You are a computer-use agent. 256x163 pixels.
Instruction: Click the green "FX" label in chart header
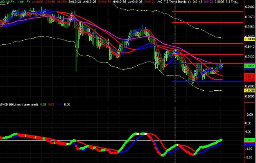pyautogui.click(x=28, y=2)
